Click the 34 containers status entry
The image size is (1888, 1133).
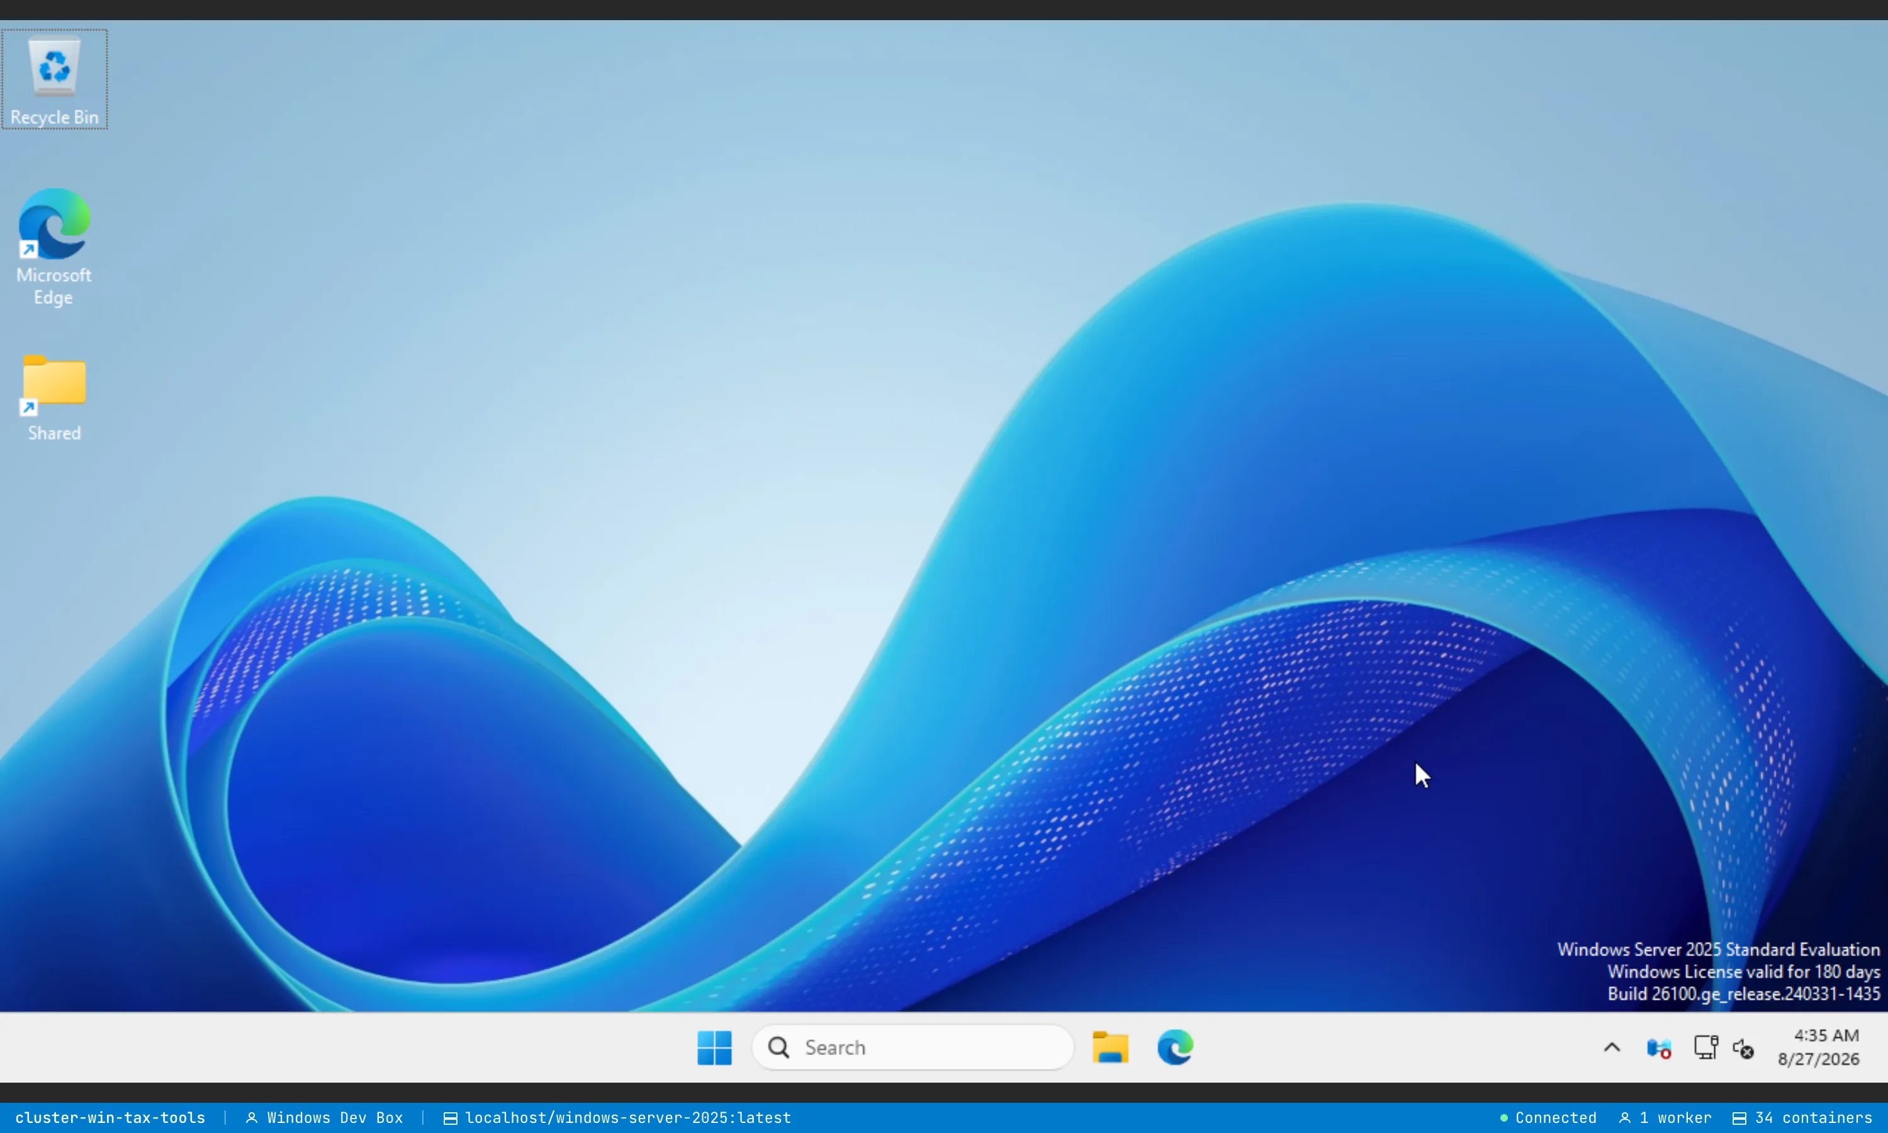(1802, 1118)
